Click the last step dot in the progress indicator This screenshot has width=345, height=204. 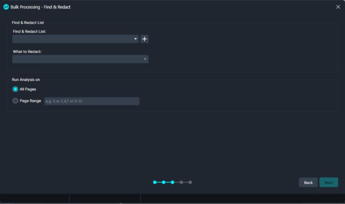190,182
